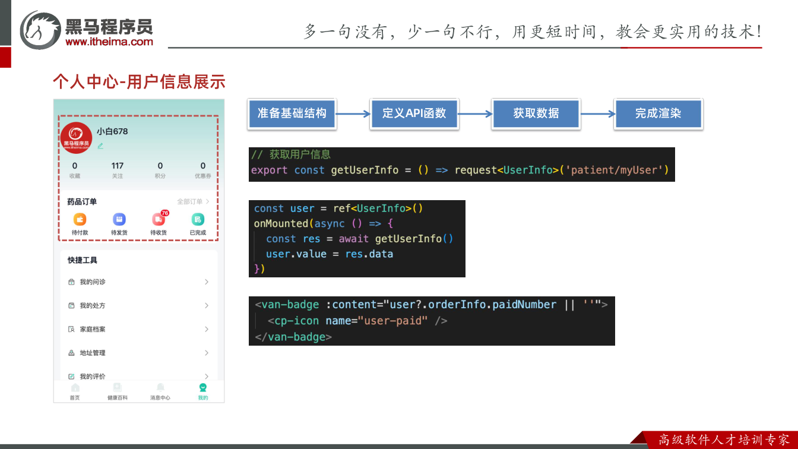This screenshot has height=449, width=798.
Task: Click the // 获取用户信息 code comment
Action: point(291,155)
